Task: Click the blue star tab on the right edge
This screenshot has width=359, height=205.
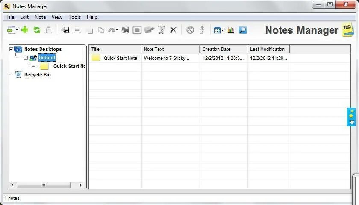Action: [352, 117]
